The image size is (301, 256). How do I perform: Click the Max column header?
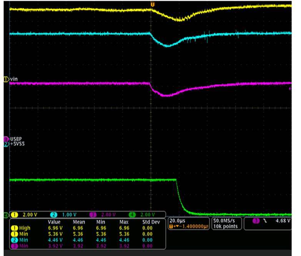[x=124, y=222]
